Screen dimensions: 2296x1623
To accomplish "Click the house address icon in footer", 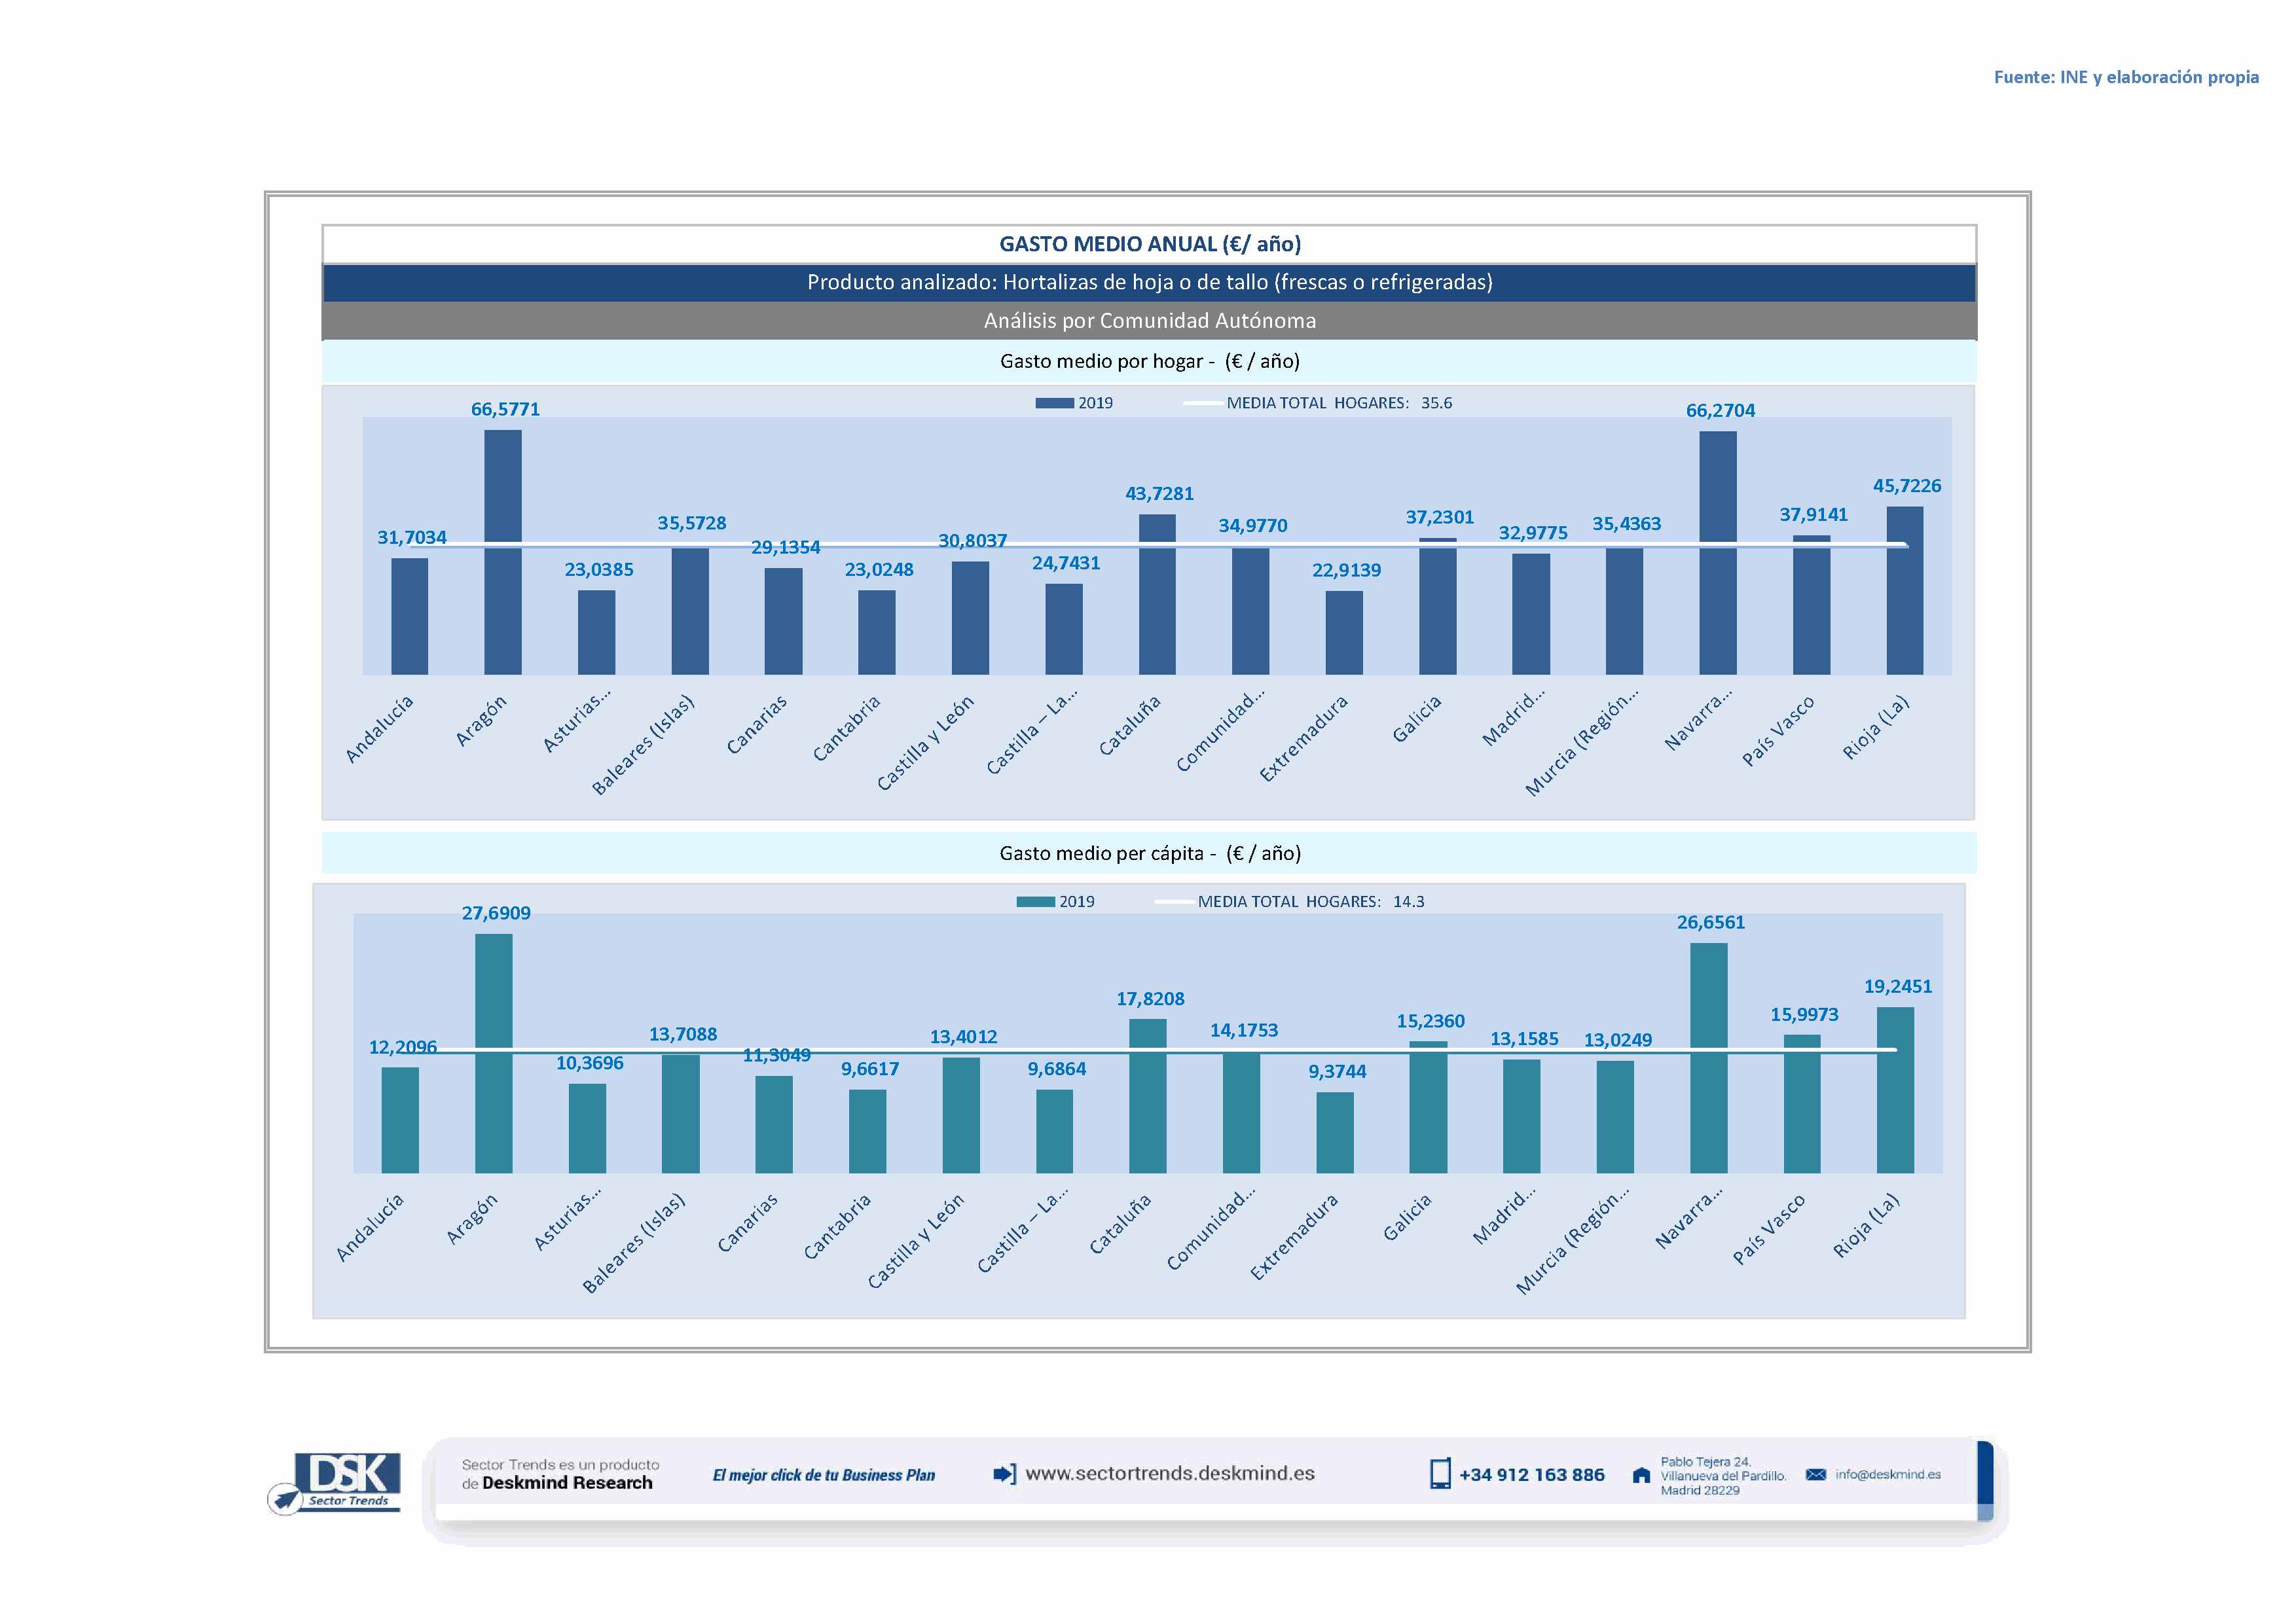I will click(x=1641, y=1475).
